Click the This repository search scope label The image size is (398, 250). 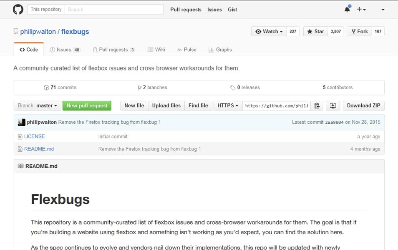[46, 10]
